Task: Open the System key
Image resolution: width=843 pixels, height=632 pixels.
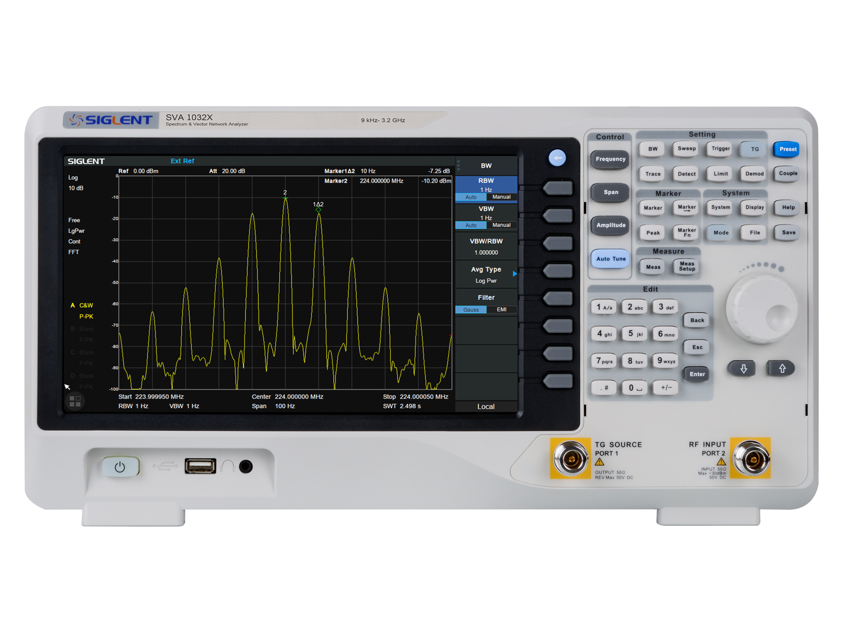Action: pos(720,208)
